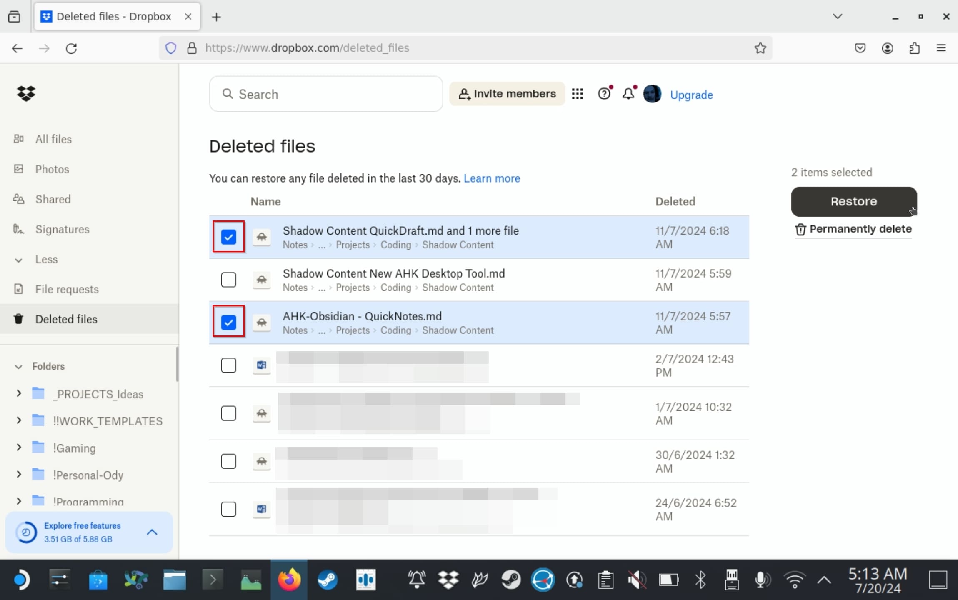Click the site padlock icon
The width and height of the screenshot is (958, 600).
pos(192,48)
